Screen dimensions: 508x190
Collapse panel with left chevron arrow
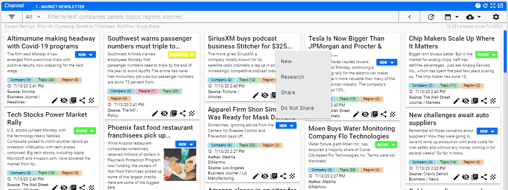point(409,17)
